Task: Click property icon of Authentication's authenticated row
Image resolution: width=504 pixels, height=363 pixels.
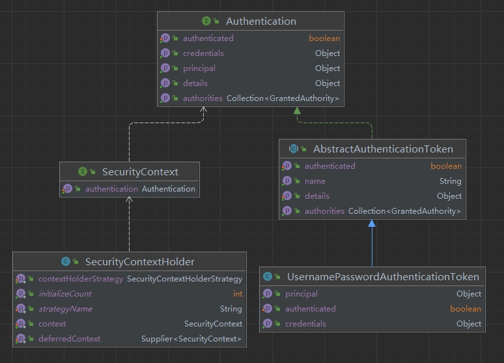Action: 165,38
